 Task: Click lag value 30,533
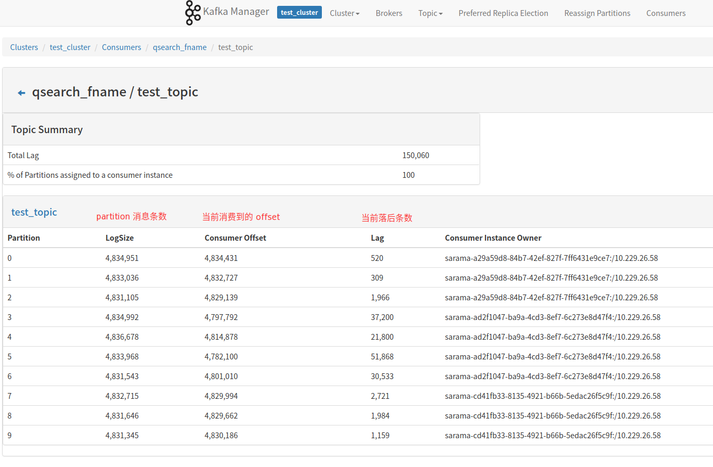(x=383, y=376)
